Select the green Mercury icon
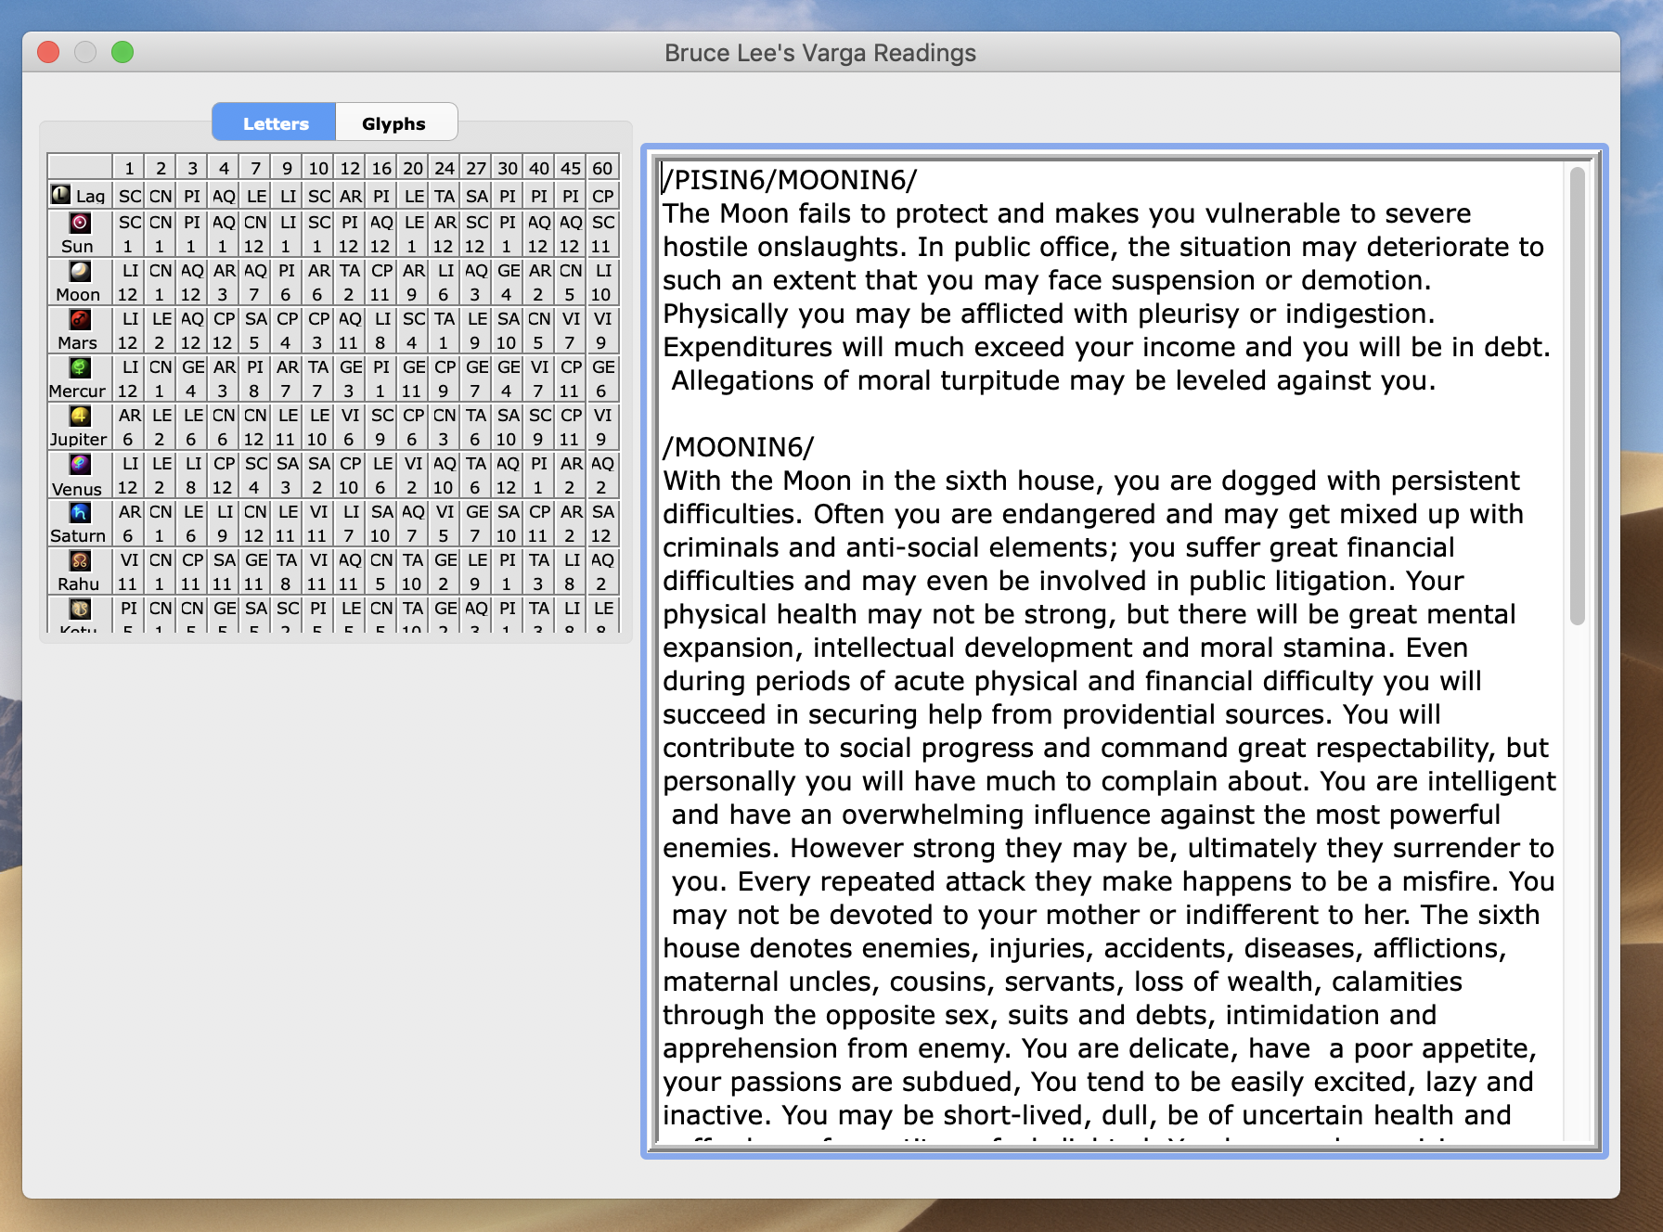Image resolution: width=1663 pixels, height=1232 pixels. tap(80, 367)
